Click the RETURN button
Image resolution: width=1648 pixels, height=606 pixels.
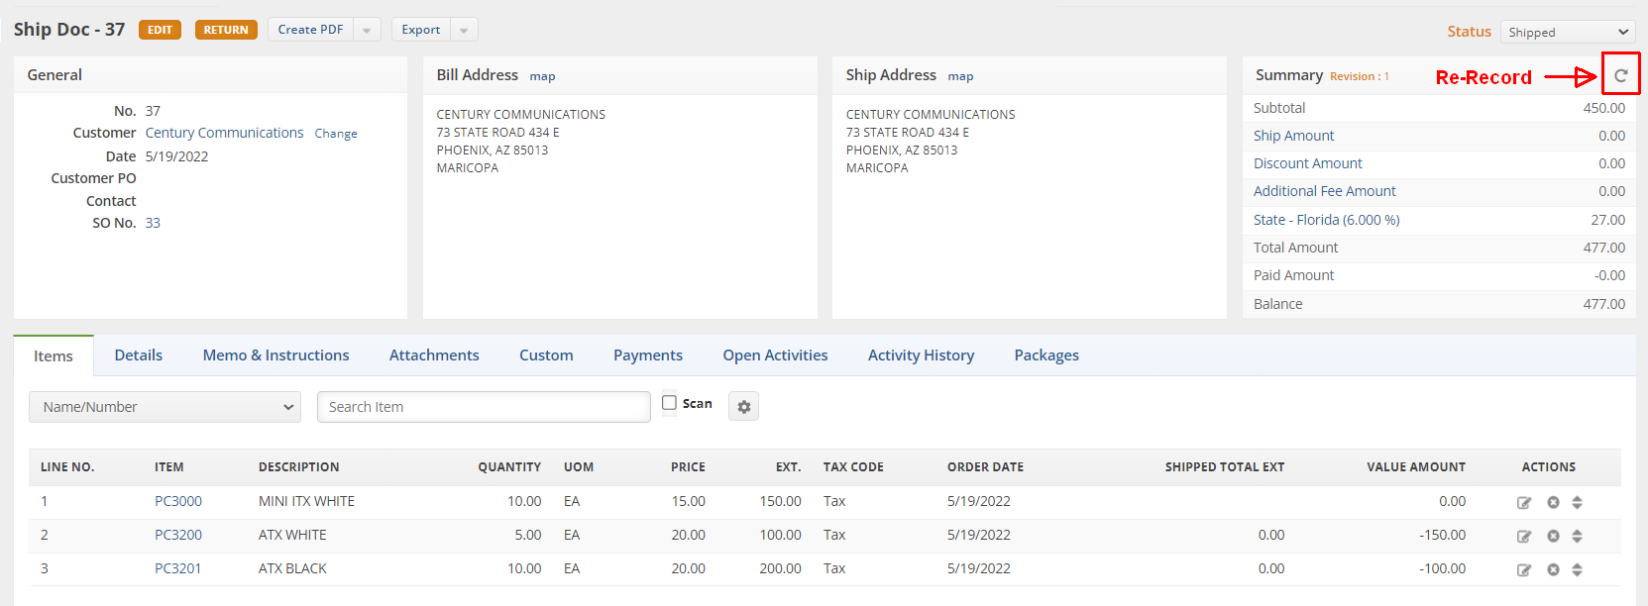pyautogui.click(x=226, y=30)
